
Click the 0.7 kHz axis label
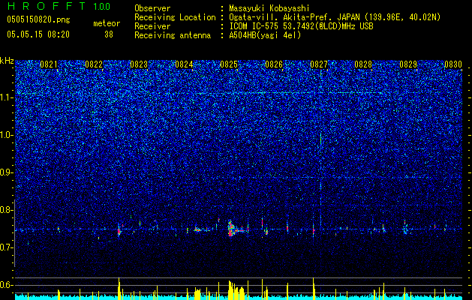[x=7, y=247]
